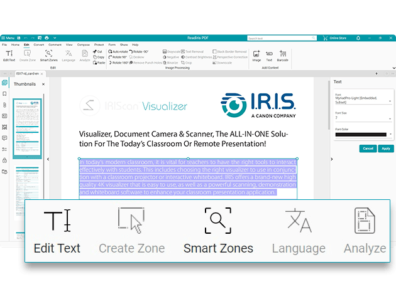396x282 pixels.
Task: Close the Thumbnails panel
Action: (43, 84)
